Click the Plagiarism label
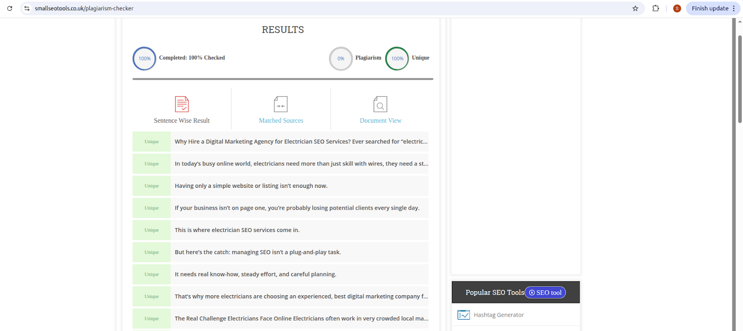This screenshot has width=743, height=331. [368, 58]
